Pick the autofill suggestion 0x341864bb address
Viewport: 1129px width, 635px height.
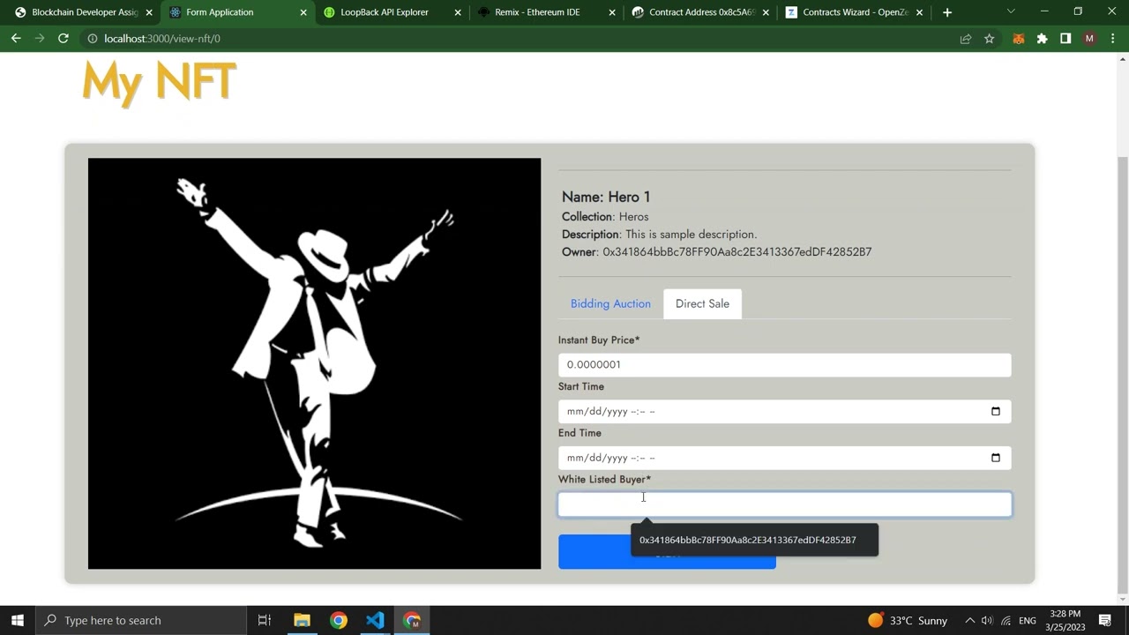click(x=754, y=540)
